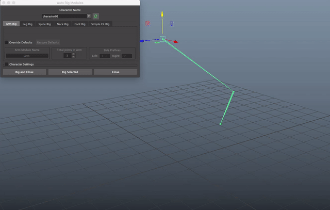Enable the Override Defaults checkbox
Screen dimensions: 330x210
(6, 42)
